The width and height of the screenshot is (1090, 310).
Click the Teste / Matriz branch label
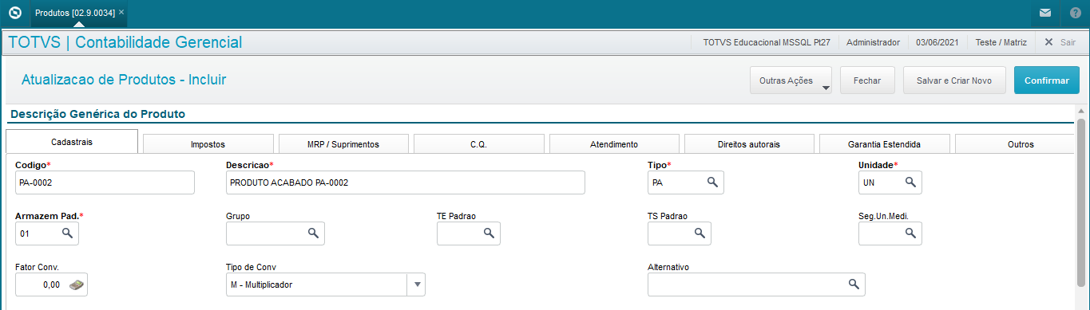[1001, 42]
